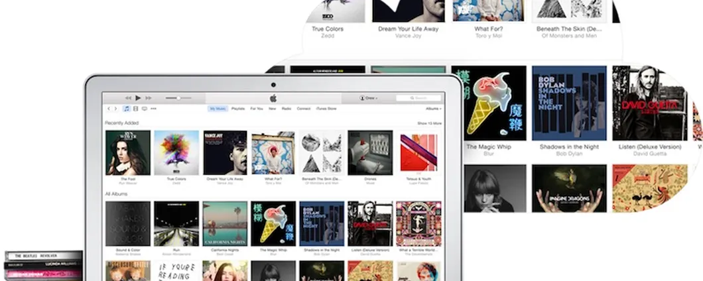703x281 pixels.
Task: Click 'Tetsuo & Youth' album title text
Action: tap(418, 179)
